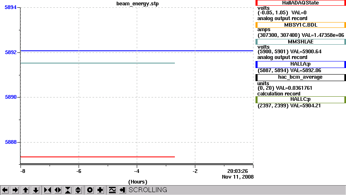Click the amps units label
Viewport: 346px width, 195px height.
click(264, 29)
